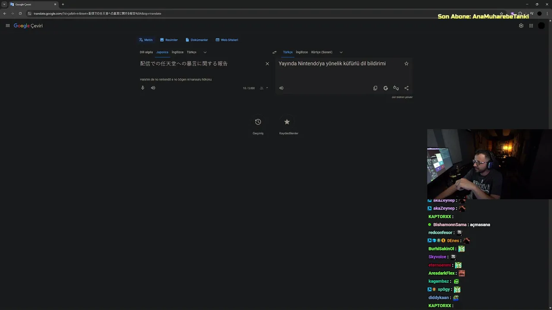The width and height of the screenshot is (552, 310).
Task: Select Türkçe as target language
Action: (288, 52)
